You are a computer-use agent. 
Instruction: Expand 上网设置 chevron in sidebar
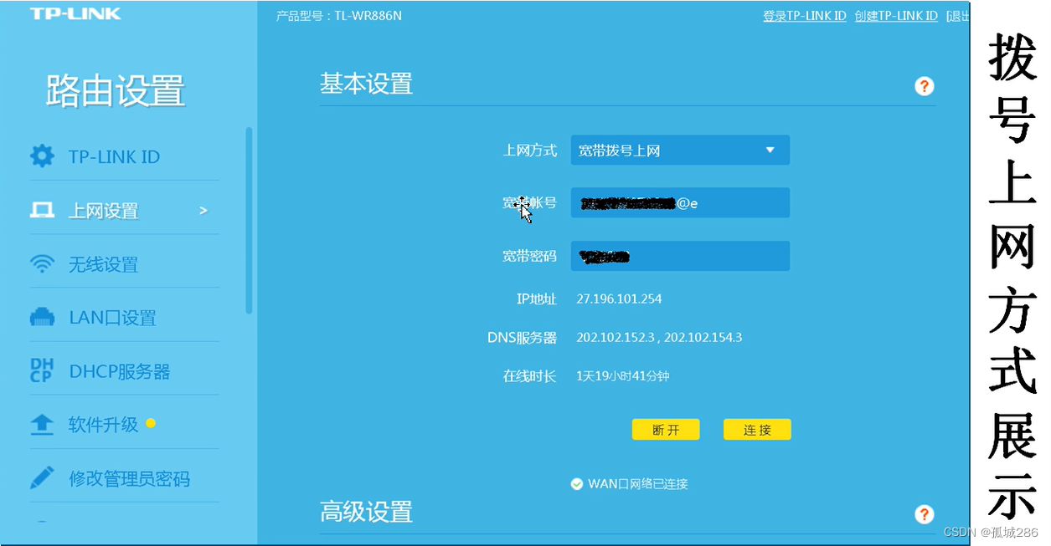203,211
